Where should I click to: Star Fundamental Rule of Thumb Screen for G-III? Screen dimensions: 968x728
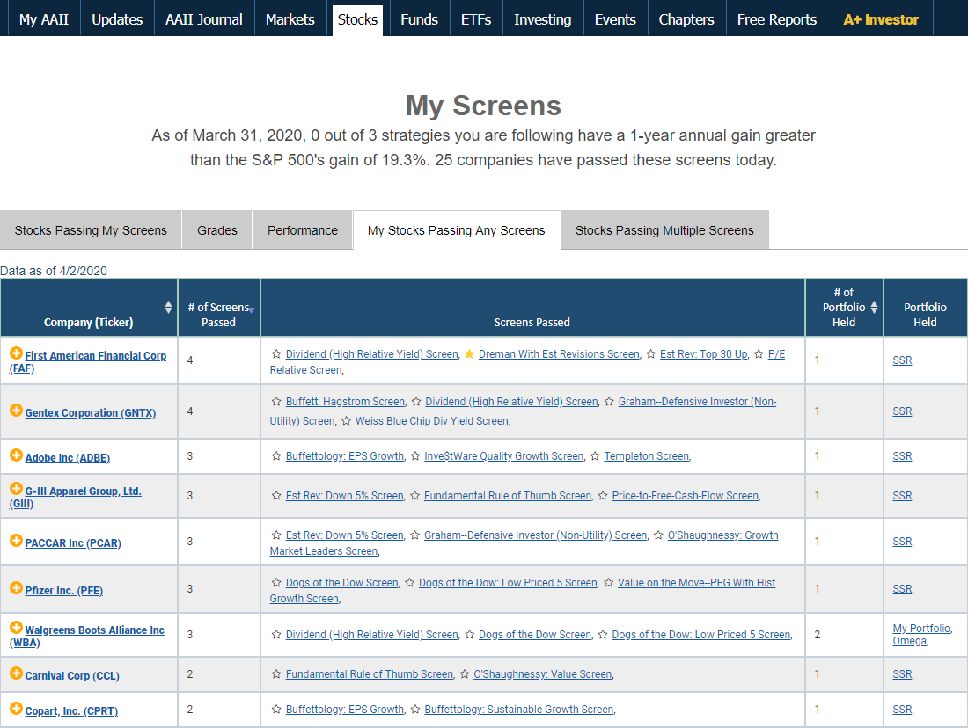click(x=414, y=495)
